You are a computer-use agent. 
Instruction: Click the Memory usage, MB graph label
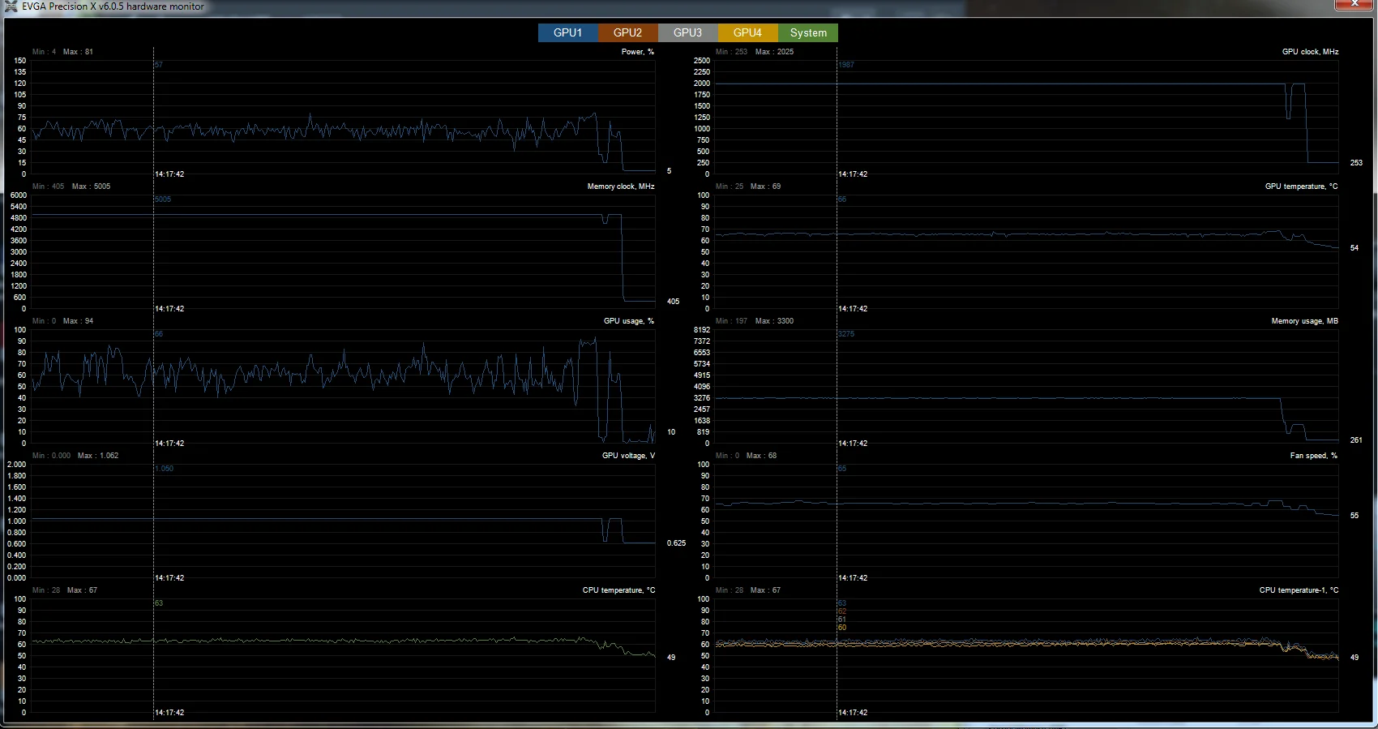[1304, 321]
